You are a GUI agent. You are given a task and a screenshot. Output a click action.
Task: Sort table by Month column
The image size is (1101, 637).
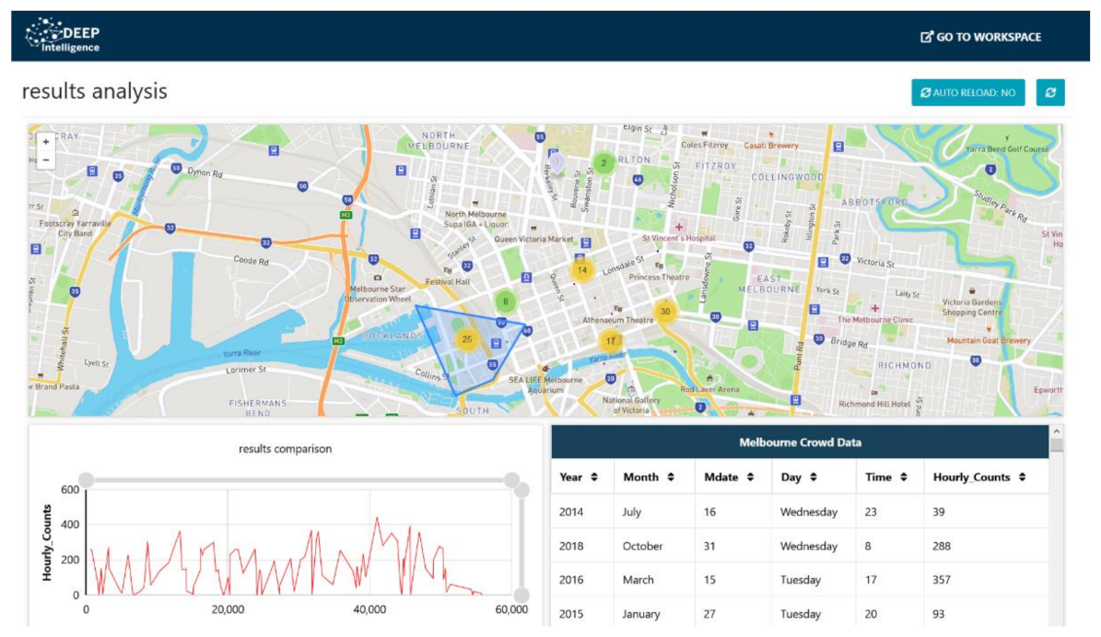click(x=650, y=477)
